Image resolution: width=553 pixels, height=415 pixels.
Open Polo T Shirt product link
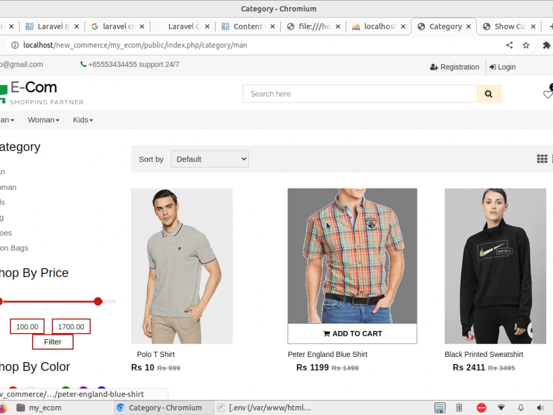[156, 354]
